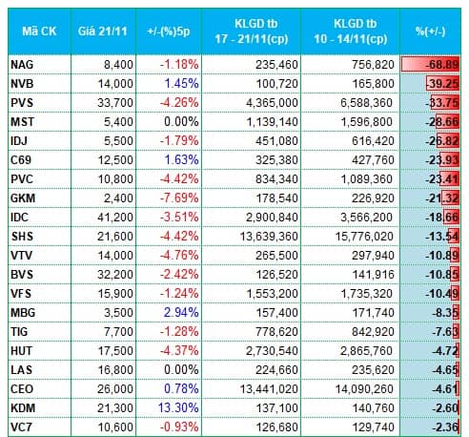The height and width of the screenshot is (437, 469).
Task: Select the VC7 stock code cell
Action: point(39,427)
